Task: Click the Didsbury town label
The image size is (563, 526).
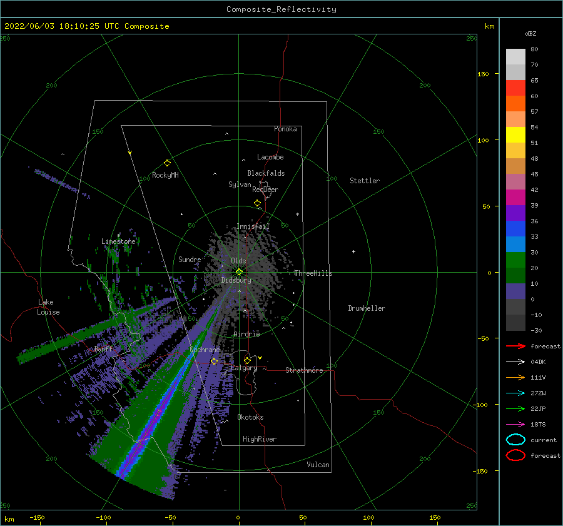Action: [236, 280]
